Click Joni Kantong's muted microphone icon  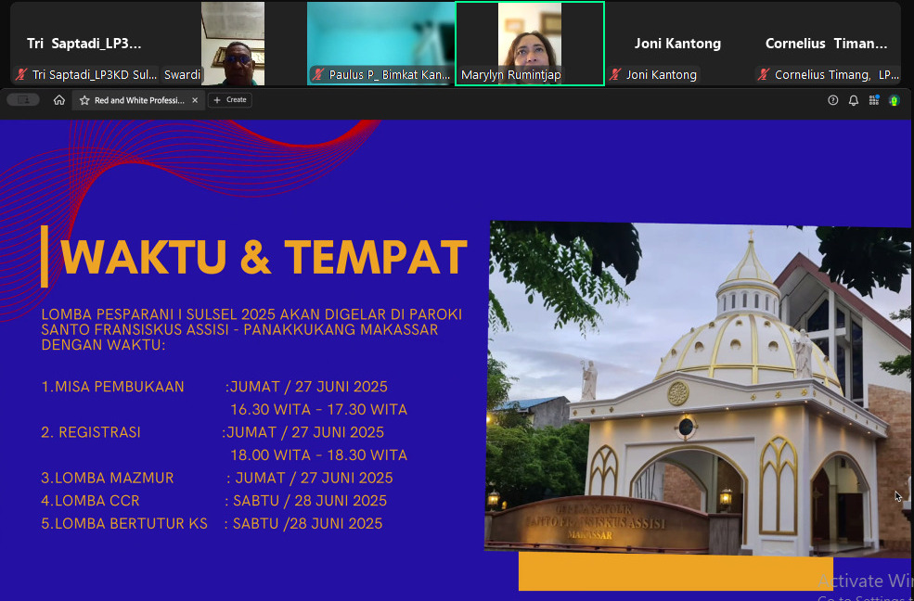[615, 75]
